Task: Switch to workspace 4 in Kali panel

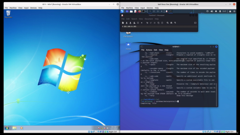Action: click(162, 11)
